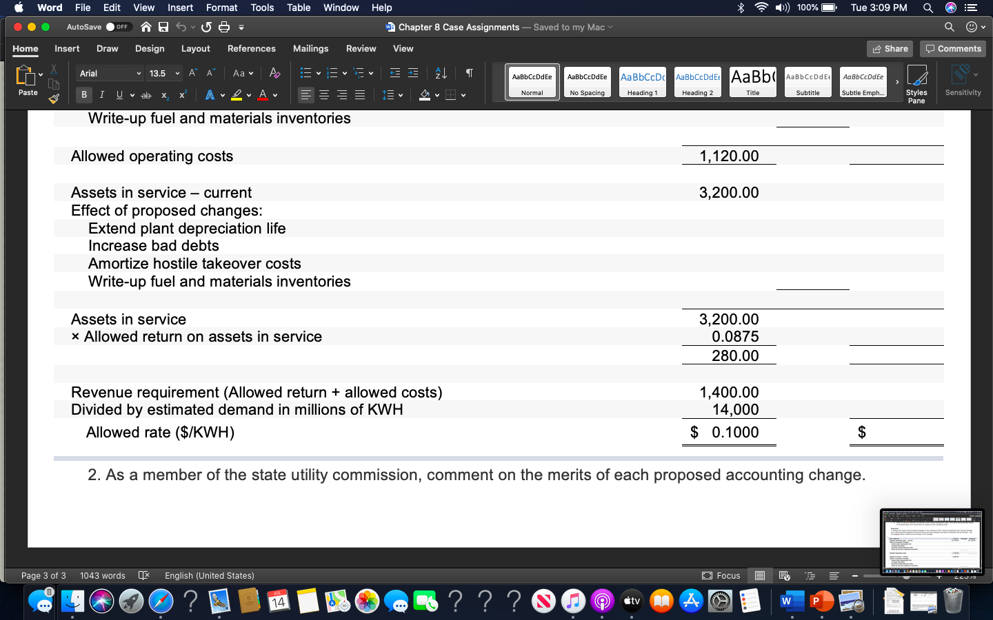Expand the styles gallery arrow
This screenshot has width=993, height=620.
(x=897, y=82)
